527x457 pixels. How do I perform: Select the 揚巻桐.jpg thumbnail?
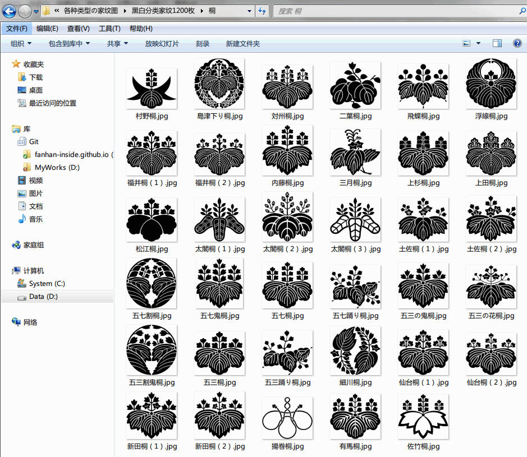[x=287, y=418]
